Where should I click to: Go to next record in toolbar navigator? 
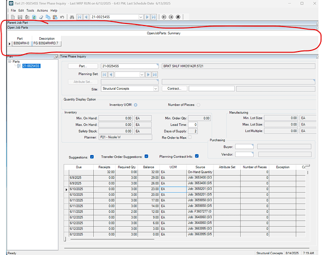[x=147, y=17]
